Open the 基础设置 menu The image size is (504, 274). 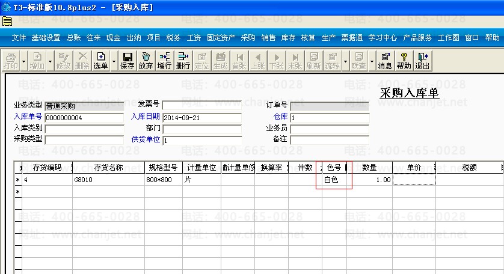pyautogui.click(x=46, y=38)
